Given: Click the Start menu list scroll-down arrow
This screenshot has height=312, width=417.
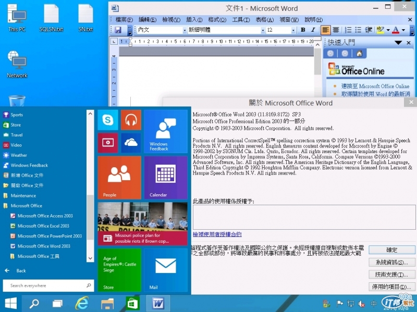Looking at the screenshot, I should point(90,258).
